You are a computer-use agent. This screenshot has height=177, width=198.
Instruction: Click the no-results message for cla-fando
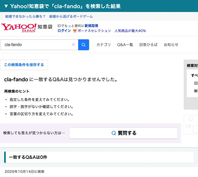tap(61, 79)
